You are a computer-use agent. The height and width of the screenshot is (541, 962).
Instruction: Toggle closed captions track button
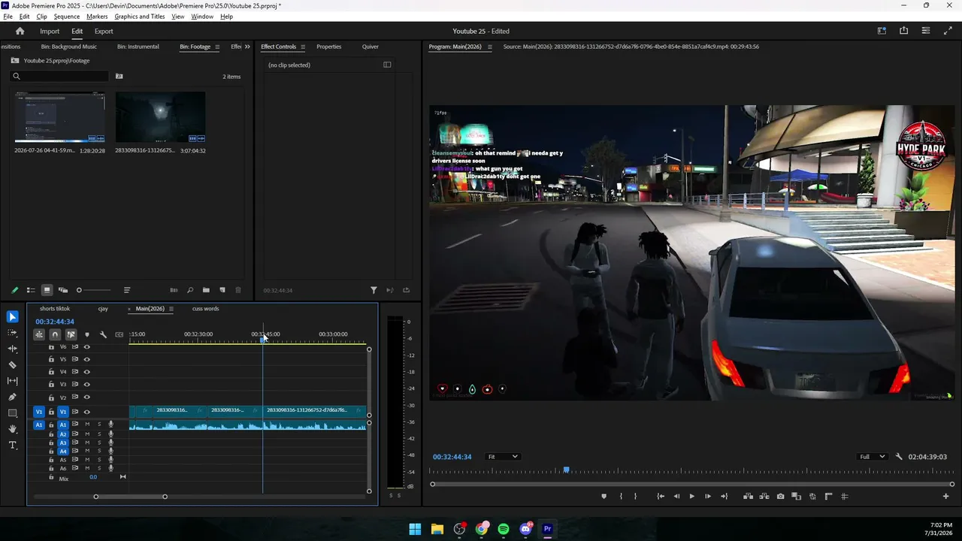(x=119, y=334)
